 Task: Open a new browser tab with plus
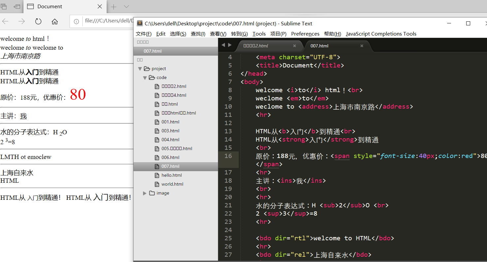click(x=113, y=7)
